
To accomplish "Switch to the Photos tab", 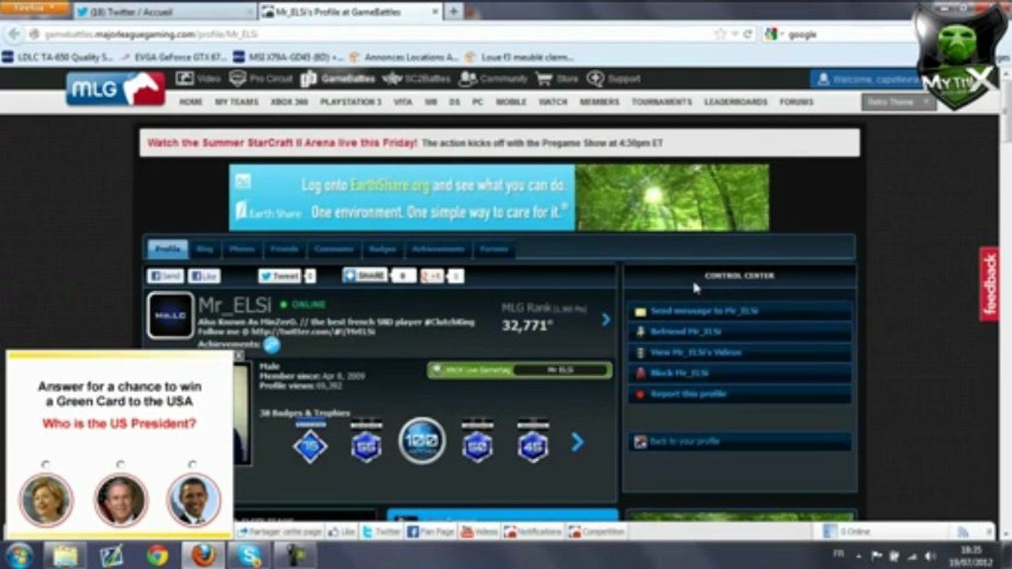I will 242,249.
